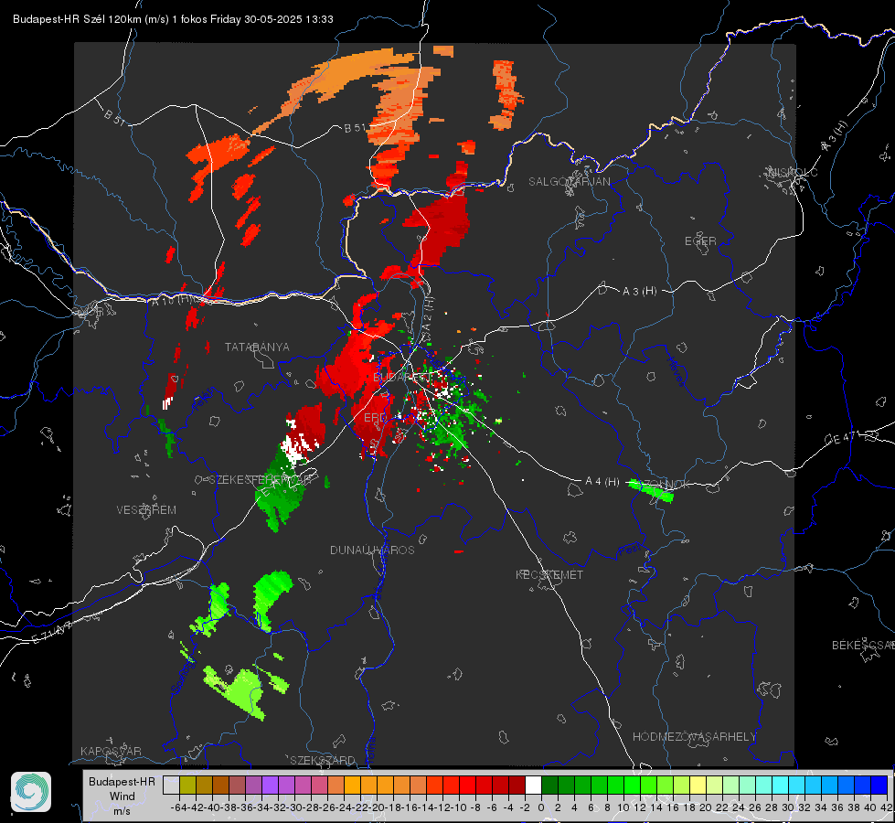Click the radar title text at top left
Image resolution: width=895 pixels, height=823 pixels.
click(173, 19)
